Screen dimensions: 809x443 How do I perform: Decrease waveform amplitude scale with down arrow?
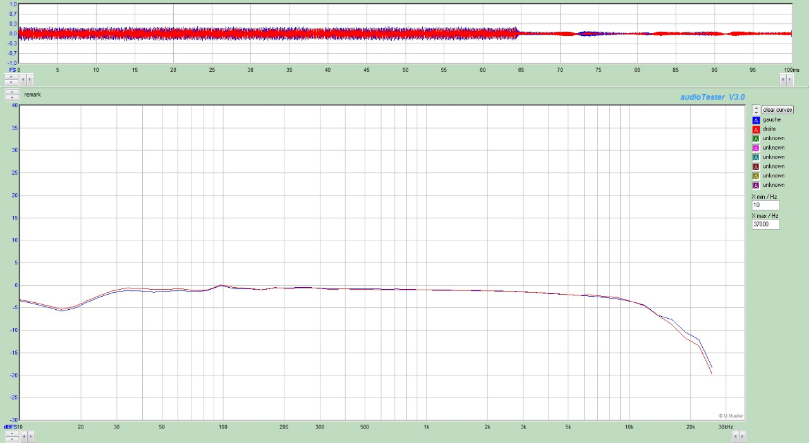11,82
